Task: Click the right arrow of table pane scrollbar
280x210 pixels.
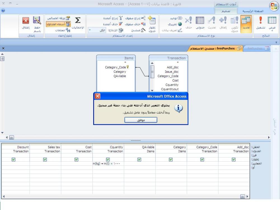Action: [x=269, y=137]
